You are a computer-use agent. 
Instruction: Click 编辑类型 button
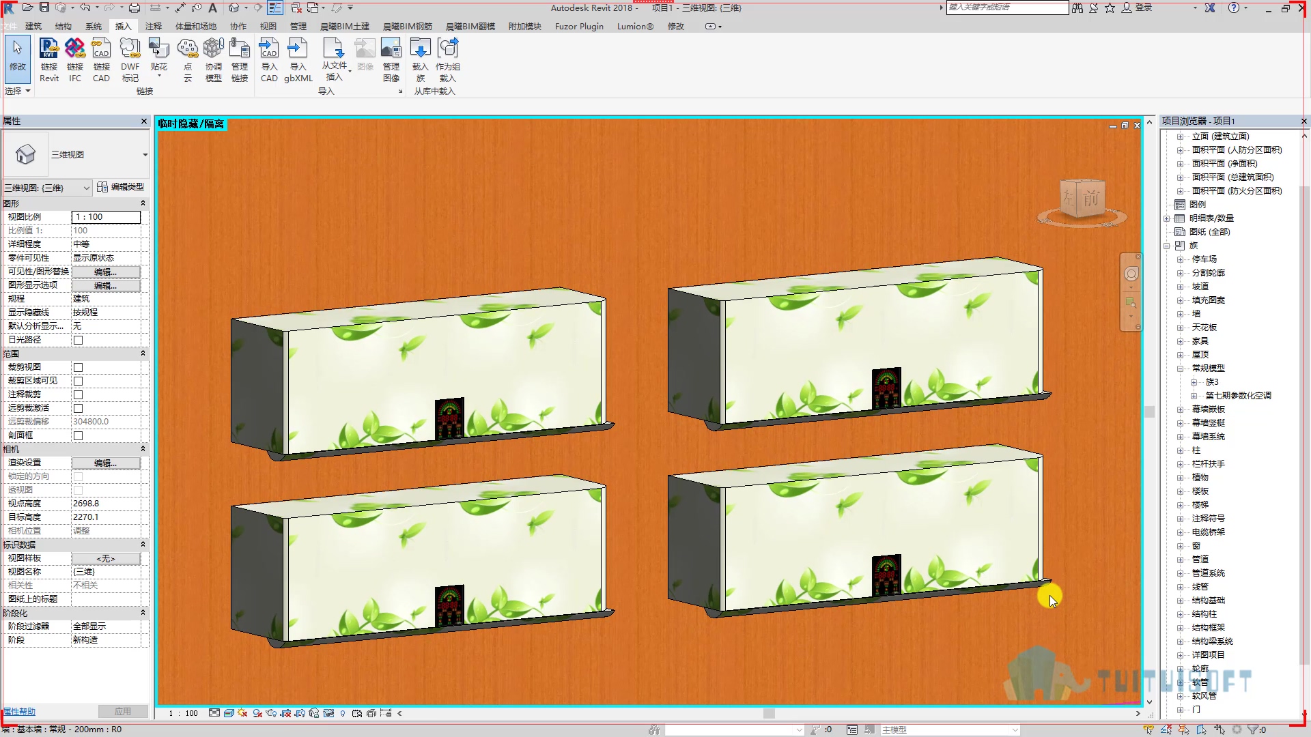[x=121, y=187]
